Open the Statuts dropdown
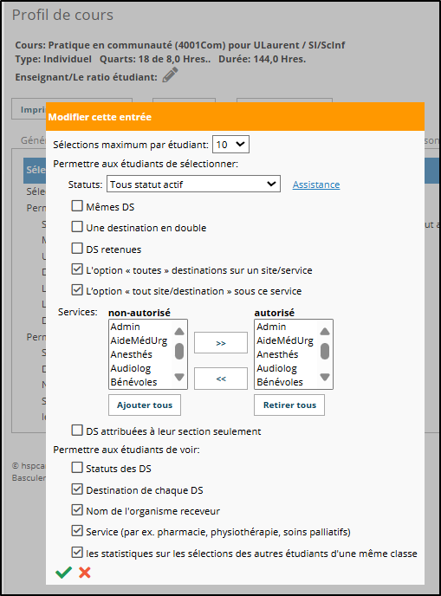This screenshot has height=596, width=441. pyautogui.click(x=193, y=184)
